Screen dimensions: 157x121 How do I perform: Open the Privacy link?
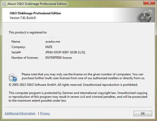tap(45, 113)
